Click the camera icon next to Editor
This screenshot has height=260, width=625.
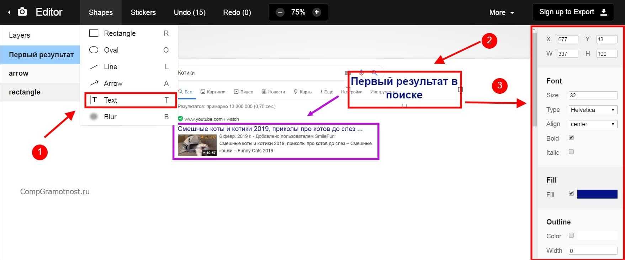pyautogui.click(x=22, y=12)
